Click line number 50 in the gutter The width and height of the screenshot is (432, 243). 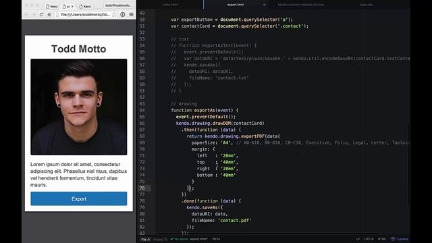142,20
